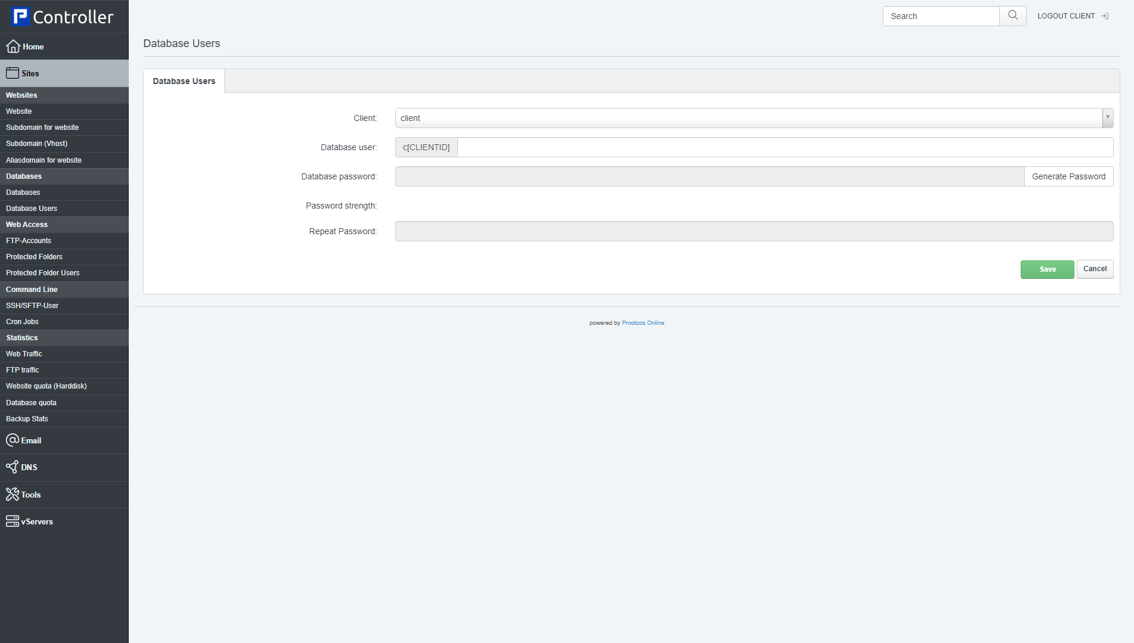Click the Controller logo icon
Viewport: 1134px width, 643px height.
click(21, 15)
